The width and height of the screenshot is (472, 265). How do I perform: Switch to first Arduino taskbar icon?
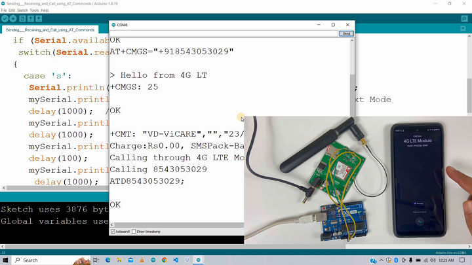coord(153,260)
